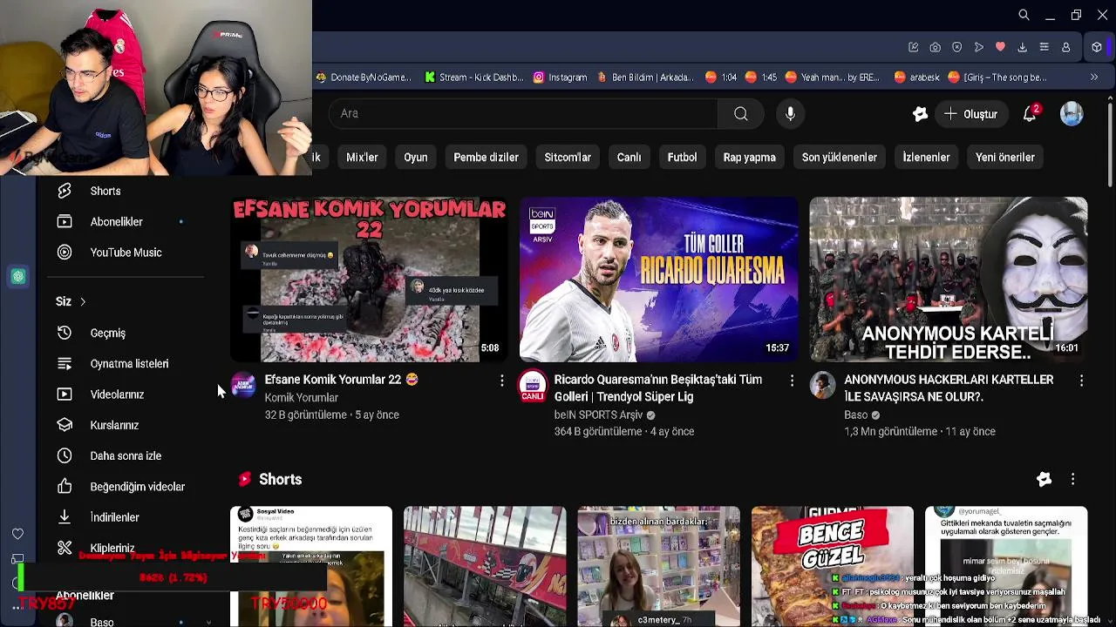Play Ricardo Quaresma Tüm Goller thumbnail
Screen dimensions: 1116x627
pos(658,279)
